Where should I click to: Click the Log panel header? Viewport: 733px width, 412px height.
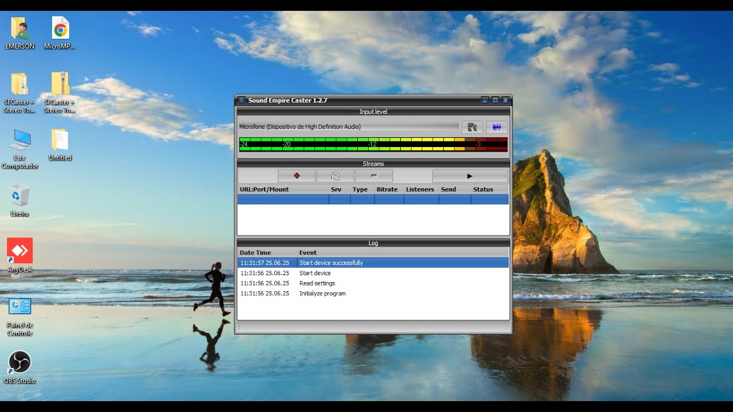[x=373, y=243]
